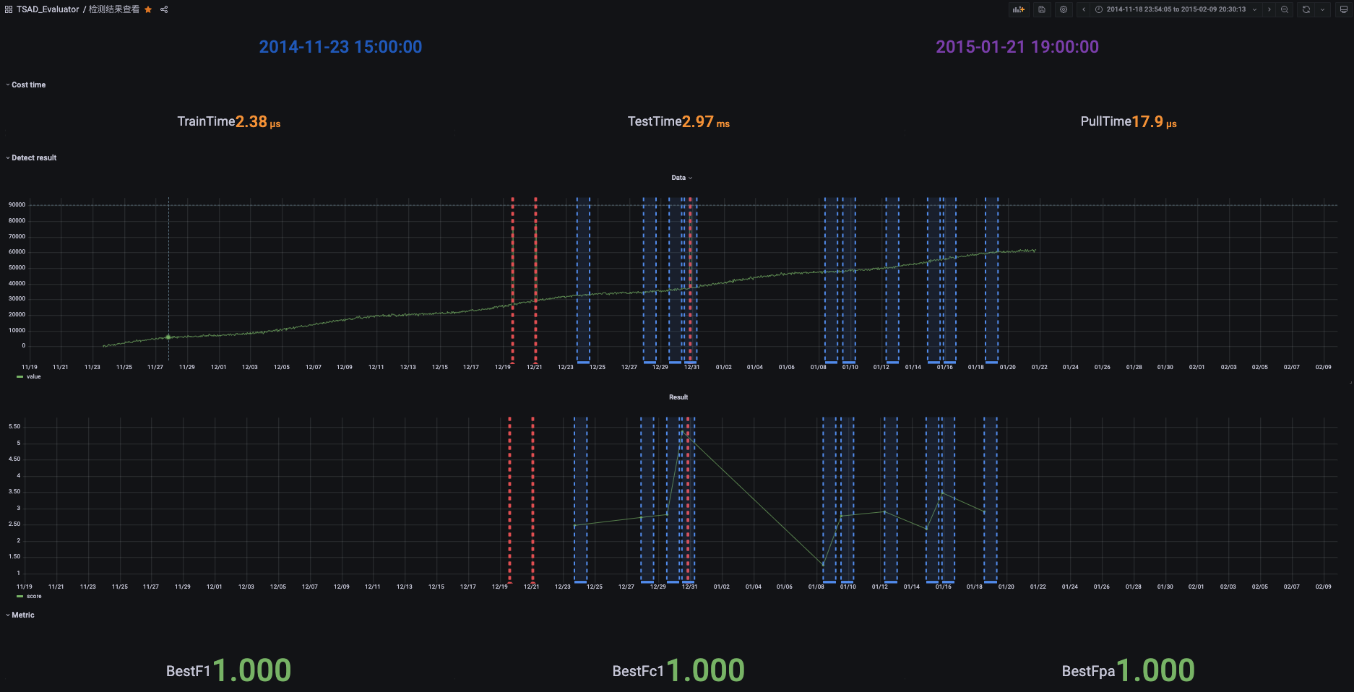Viewport: 1354px width, 692px height.
Task: Click TSAD_Evaluator breadcrumb link
Action: [48, 9]
